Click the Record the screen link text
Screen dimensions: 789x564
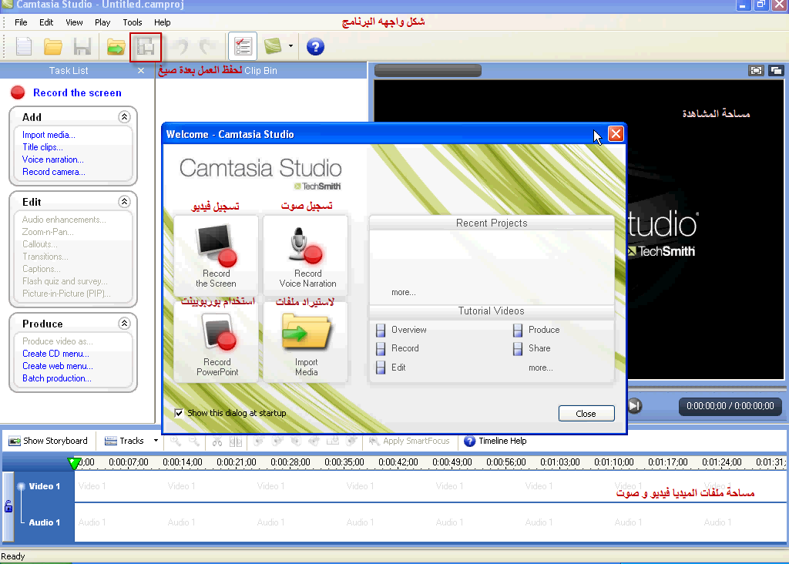(78, 92)
